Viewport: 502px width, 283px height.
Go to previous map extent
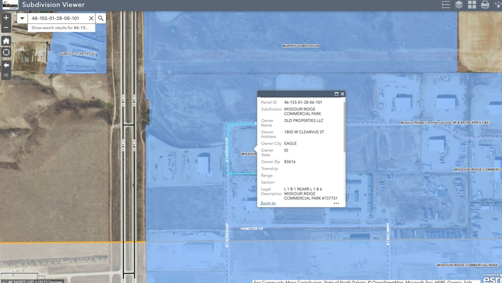6,65
